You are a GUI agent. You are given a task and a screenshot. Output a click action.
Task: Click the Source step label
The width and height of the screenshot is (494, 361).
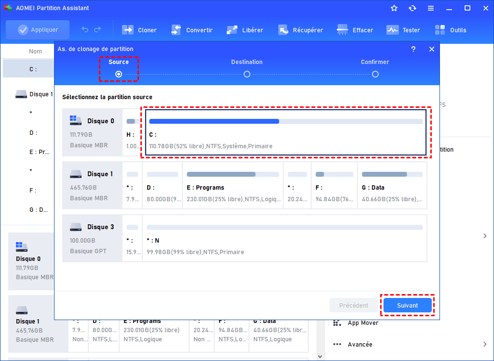[119, 62]
